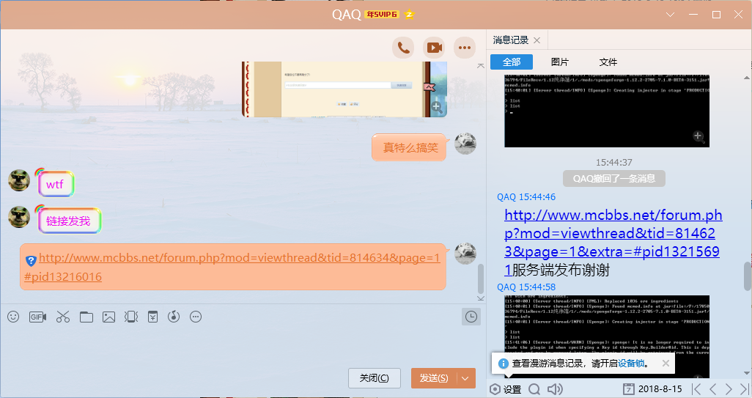Open the emoji picker in chat toolbar
The width and height of the screenshot is (752, 398).
(x=13, y=317)
